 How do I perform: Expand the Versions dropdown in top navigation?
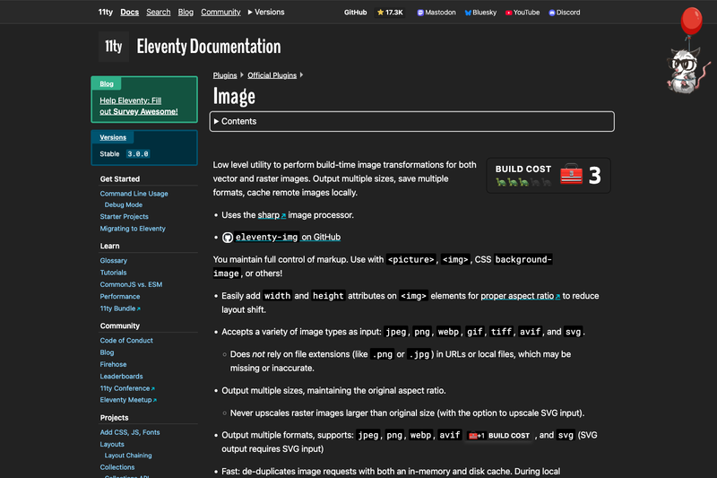266,12
